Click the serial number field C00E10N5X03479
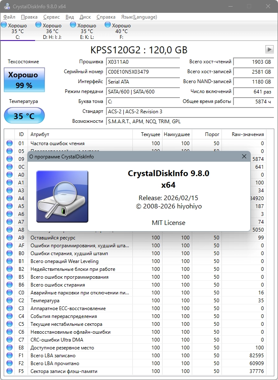The width and height of the screenshot is (278, 380). point(143,72)
